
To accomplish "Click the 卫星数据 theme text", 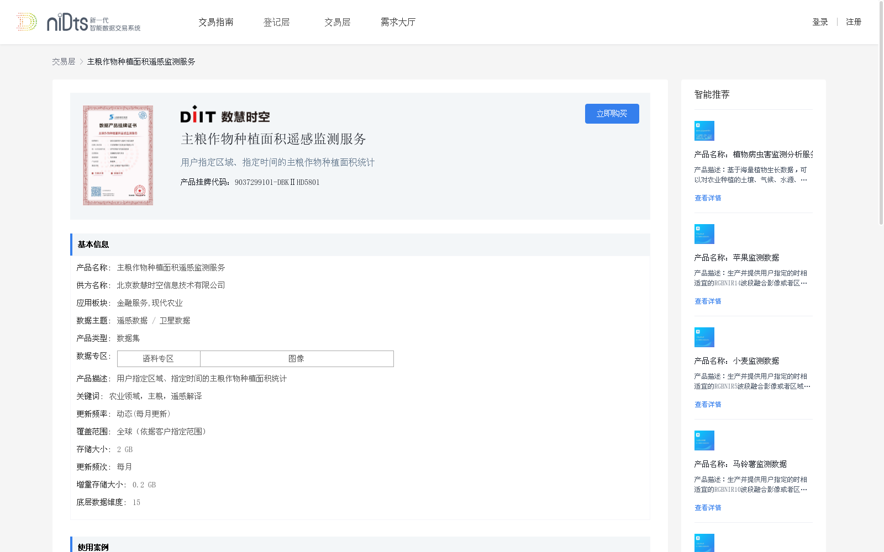I will pyautogui.click(x=175, y=321).
